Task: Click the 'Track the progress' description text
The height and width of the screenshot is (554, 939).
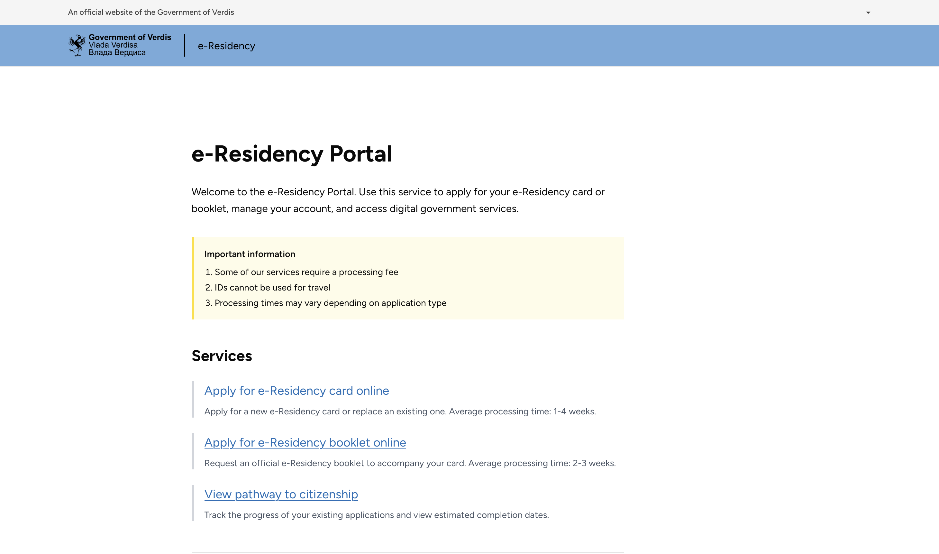Action: pyautogui.click(x=377, y=515)
